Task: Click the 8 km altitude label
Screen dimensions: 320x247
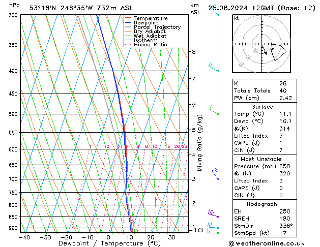Action: (194, 52)
